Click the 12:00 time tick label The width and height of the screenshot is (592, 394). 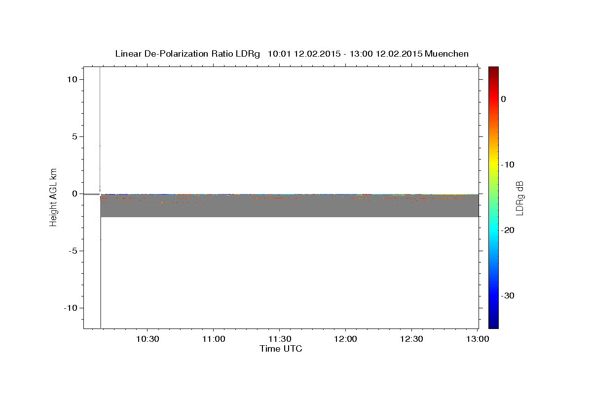click(346, 339)
